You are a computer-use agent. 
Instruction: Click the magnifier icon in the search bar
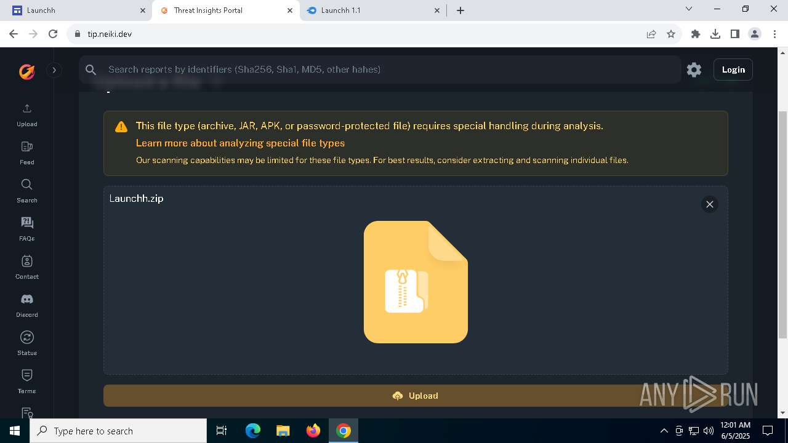click(91, 70)
